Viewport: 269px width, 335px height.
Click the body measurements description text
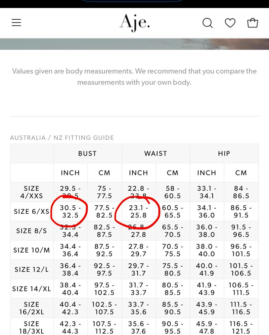(134, 77)
